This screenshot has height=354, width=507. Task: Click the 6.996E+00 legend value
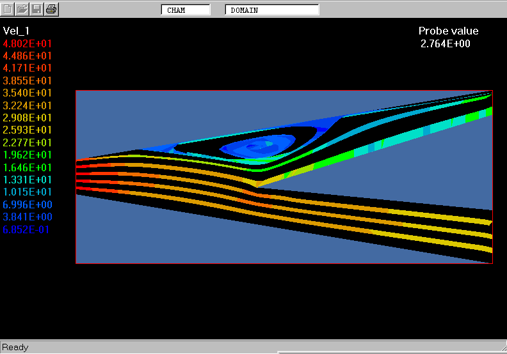pyautogui.click(x=28, y=204)
